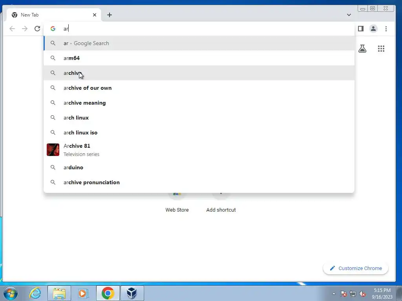Choose 'archive meaning' suggestion
402x301 pixels.
click(199, 103)
